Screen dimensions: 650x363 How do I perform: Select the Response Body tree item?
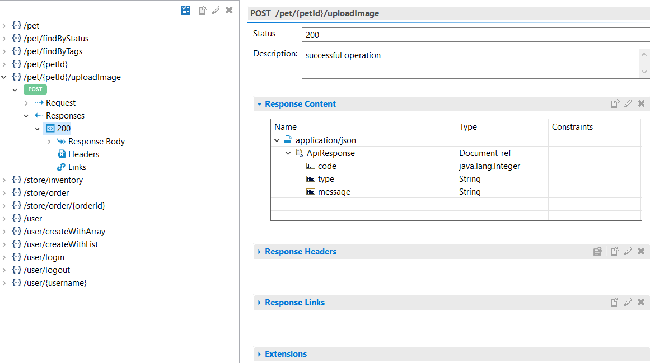click(96, 142)
